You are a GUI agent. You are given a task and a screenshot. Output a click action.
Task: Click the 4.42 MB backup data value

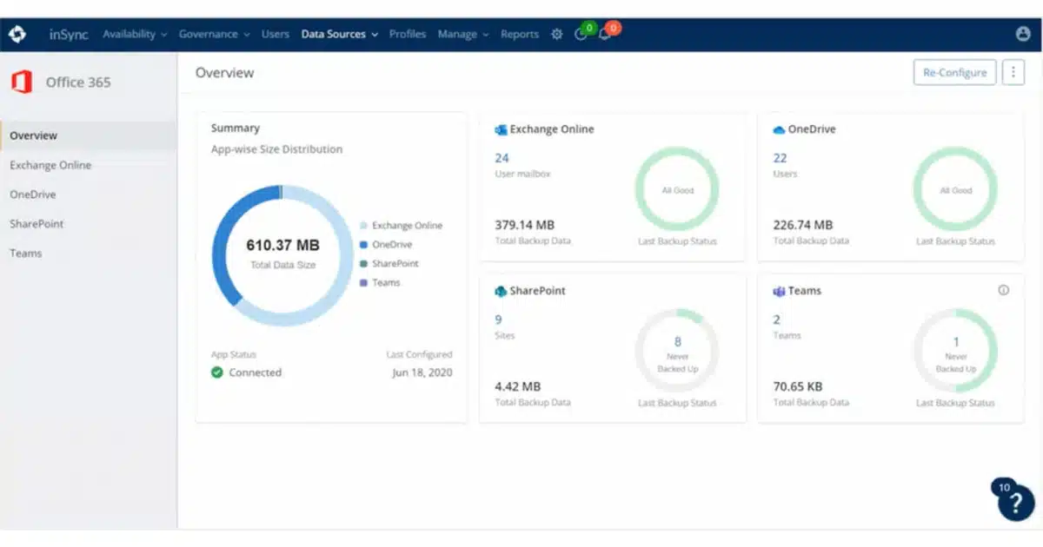tap(517, 386)
